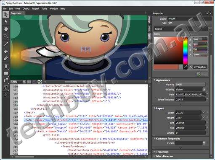Choose the Selection arrow tool
This screenshot has height=160, width=215.
click(x=6, y=14)
